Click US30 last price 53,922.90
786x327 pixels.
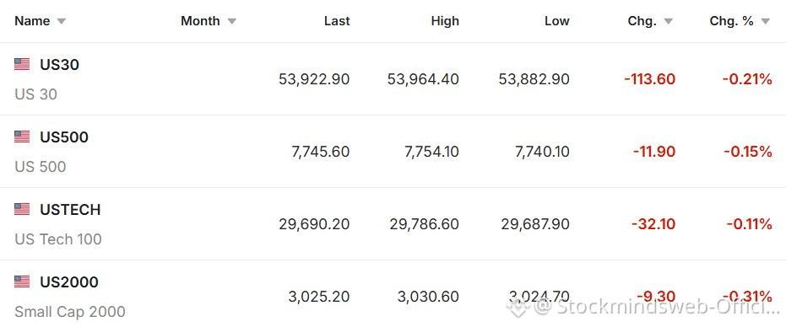coord(314,79)
